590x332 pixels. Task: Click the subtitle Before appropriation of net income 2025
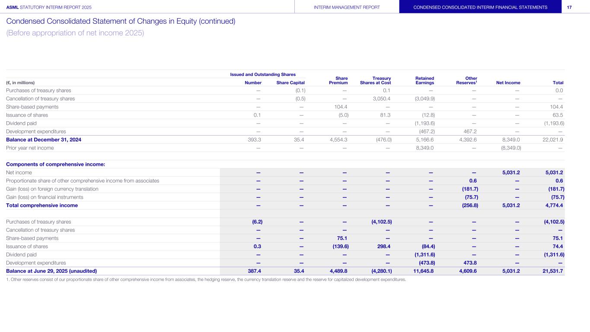(x=75, y=33)
